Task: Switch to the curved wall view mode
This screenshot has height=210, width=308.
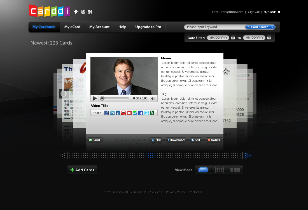Action: pyautogui.click(x=220, y=170)
